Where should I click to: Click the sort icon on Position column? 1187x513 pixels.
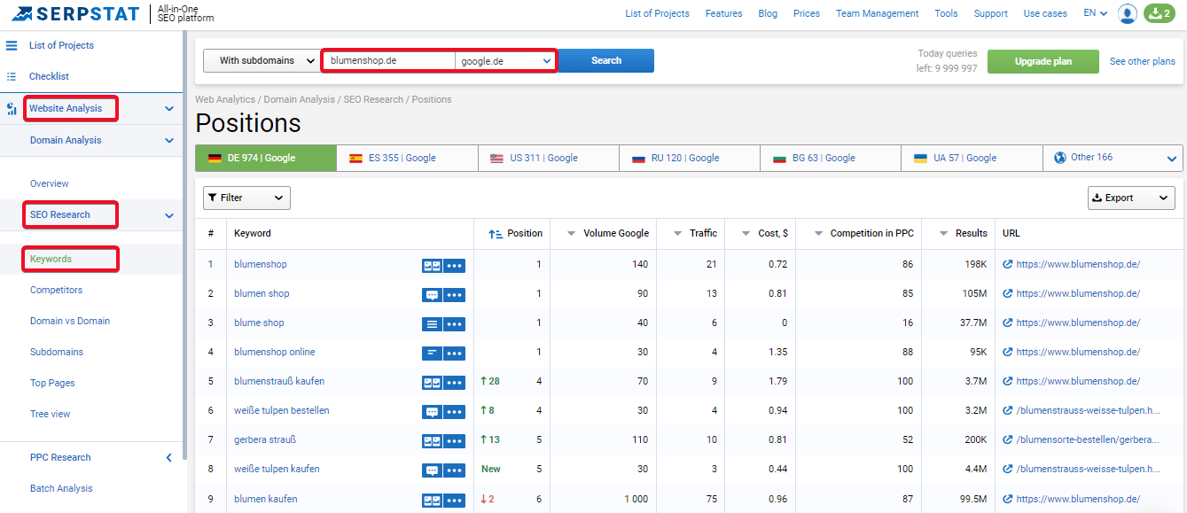[x=496, y=234]
